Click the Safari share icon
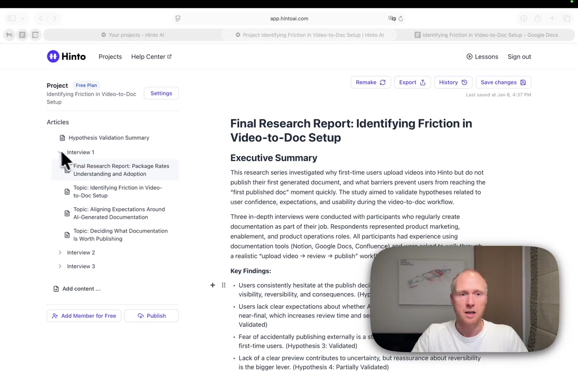The image size is (578, 371). (x=538, y=19)
